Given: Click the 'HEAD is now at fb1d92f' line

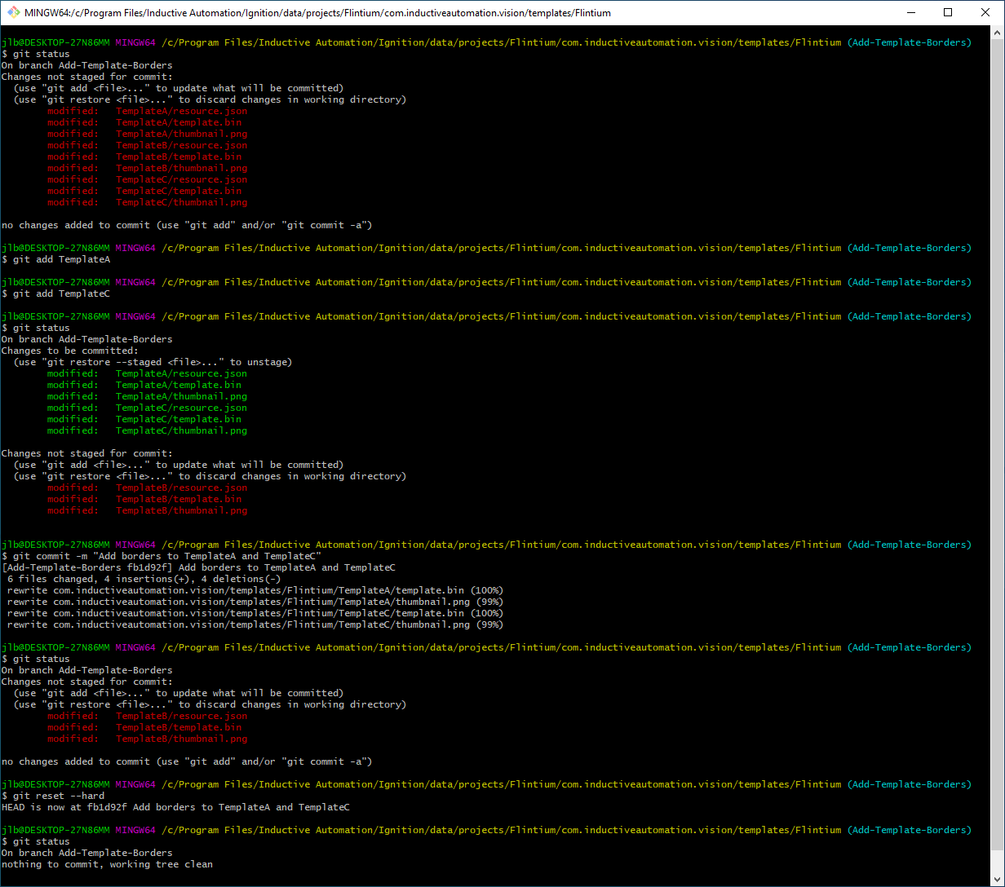Looking at the screenshot, I should click(175, 807).
